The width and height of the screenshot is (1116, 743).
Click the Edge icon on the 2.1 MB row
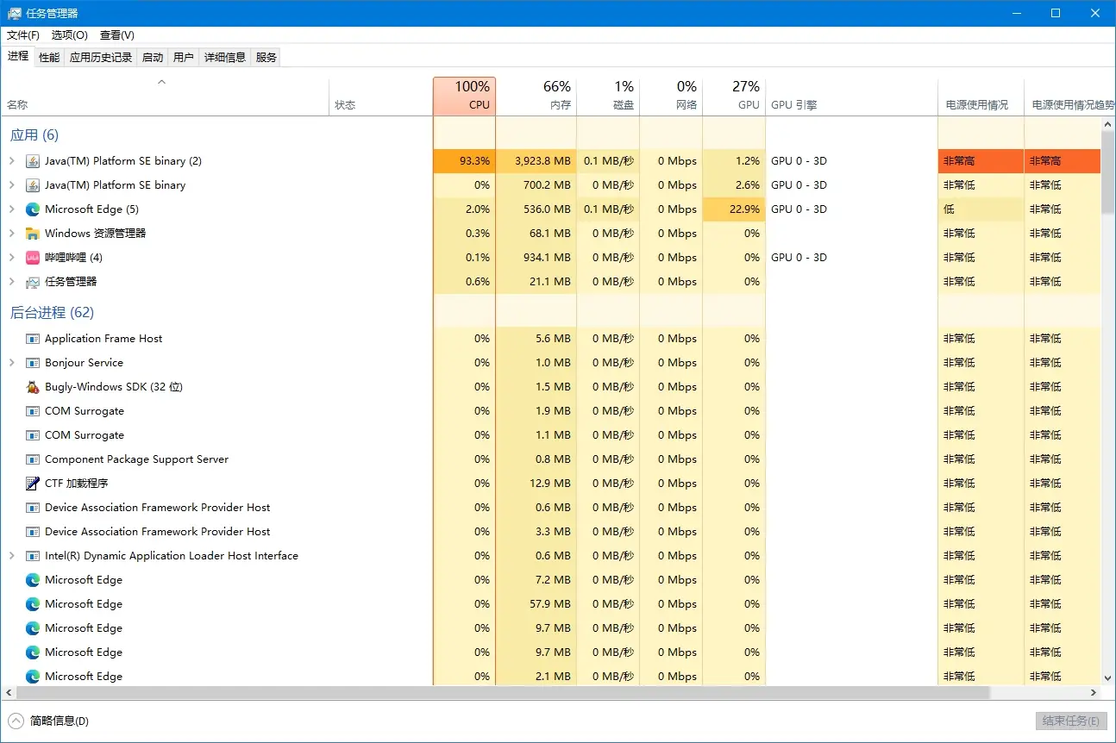point(33,677)
